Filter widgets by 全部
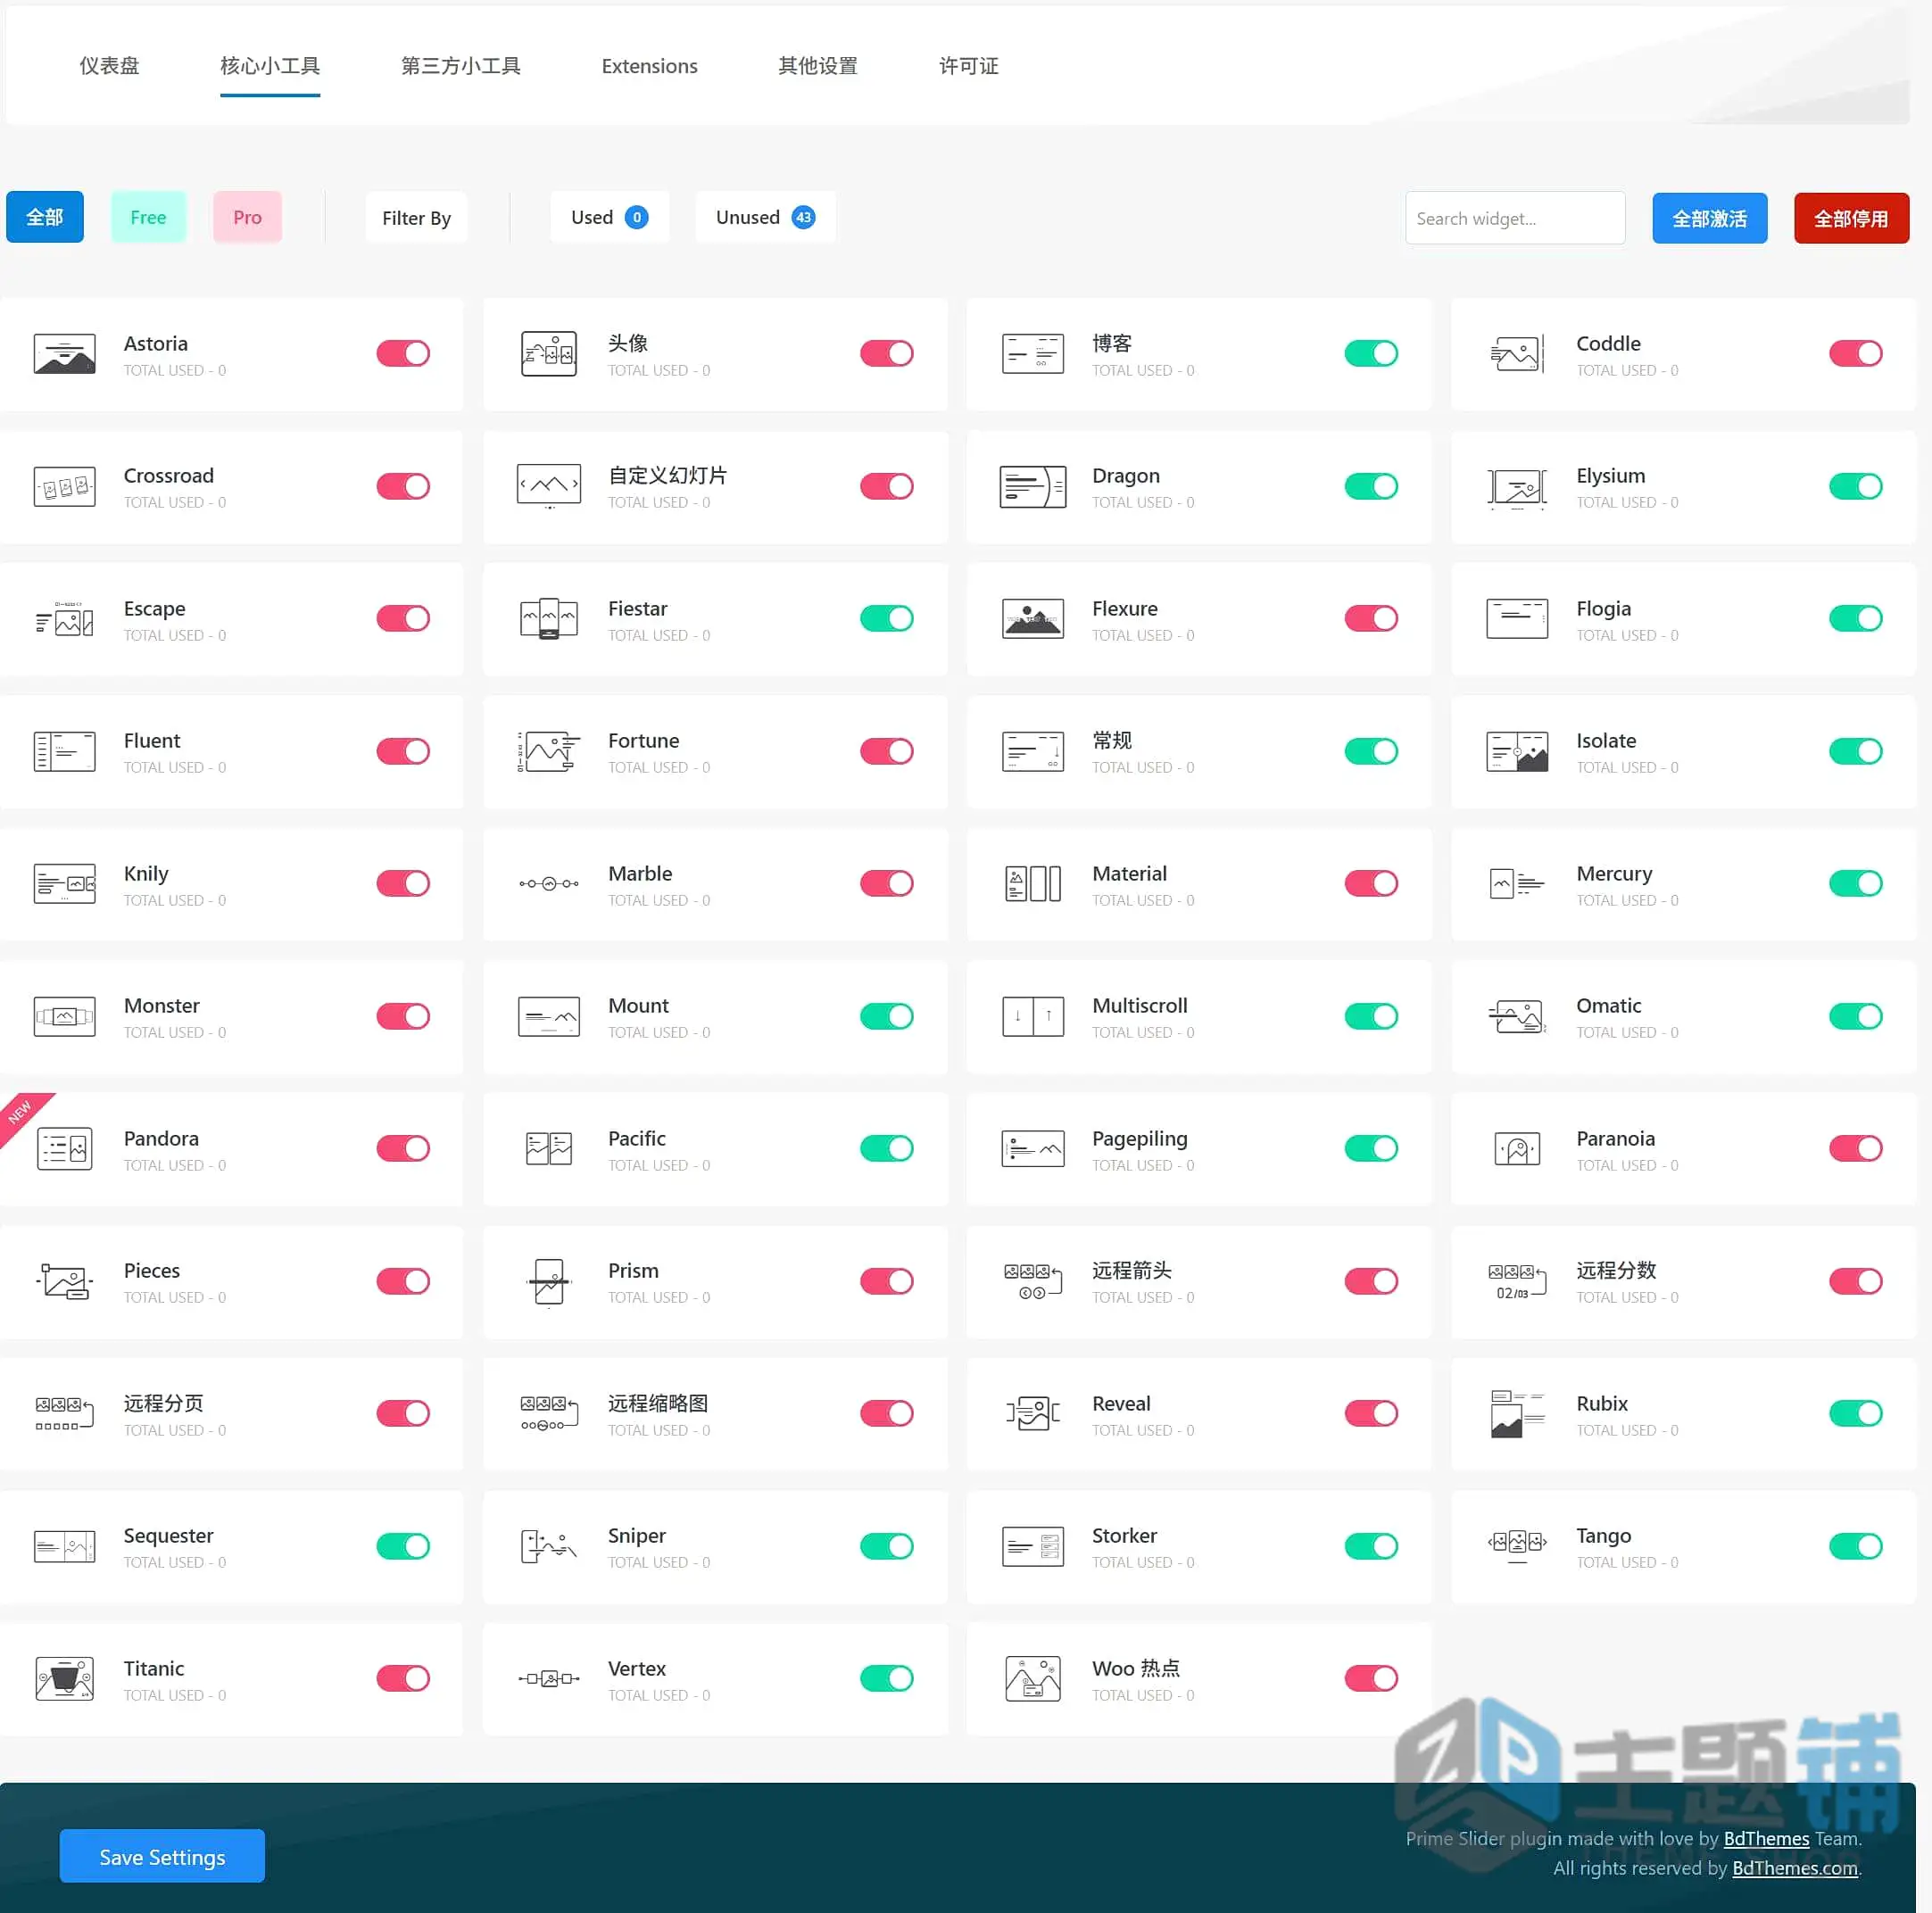 [45, 217]
